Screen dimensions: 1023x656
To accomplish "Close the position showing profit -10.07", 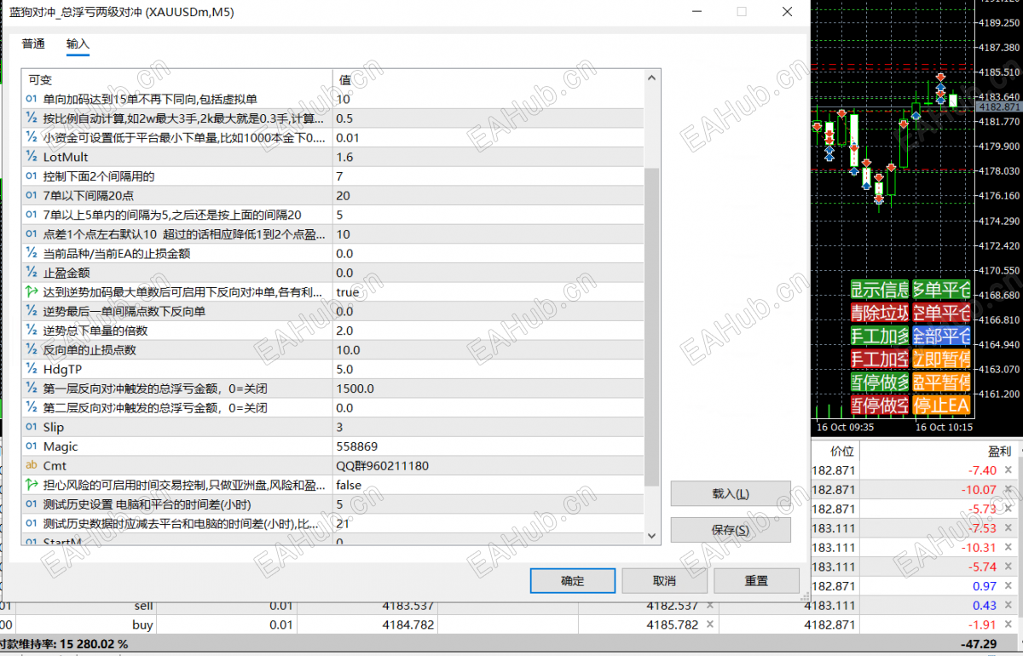I will (1009, 490).
